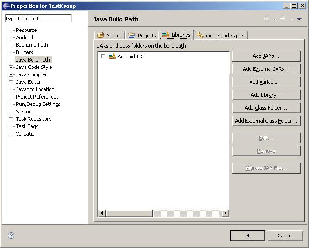
Task: Click the scrollbar right arrow
Action: (225, 213)
